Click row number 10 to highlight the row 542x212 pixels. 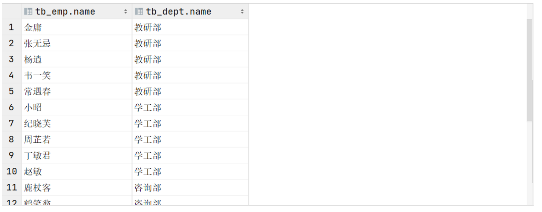[11, 171]
